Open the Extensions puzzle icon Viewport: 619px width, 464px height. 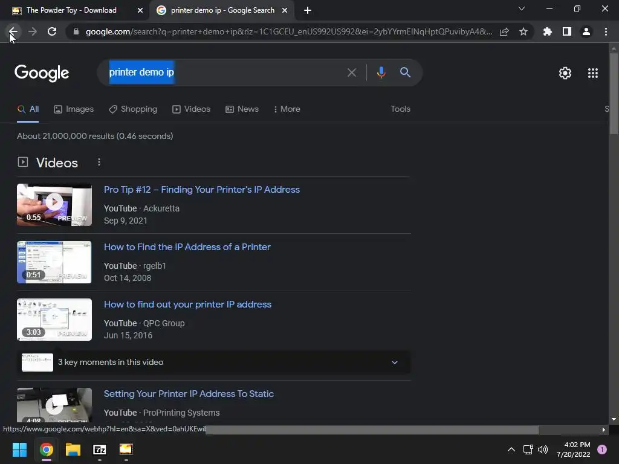(548, 31)
